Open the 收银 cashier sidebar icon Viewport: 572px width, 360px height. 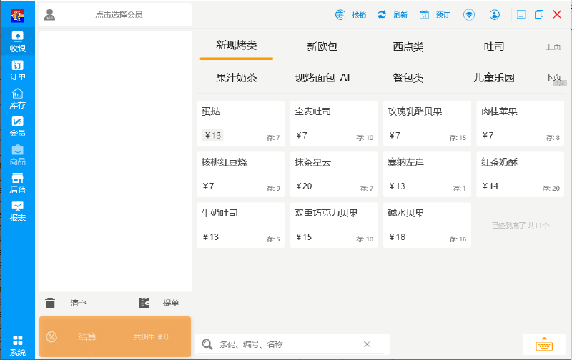point(17,41)
